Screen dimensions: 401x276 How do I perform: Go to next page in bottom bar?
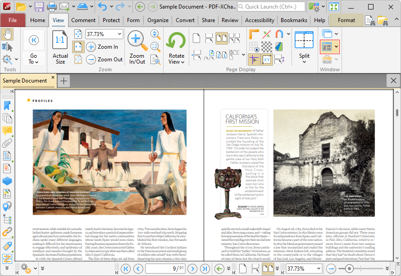[192, 269]
